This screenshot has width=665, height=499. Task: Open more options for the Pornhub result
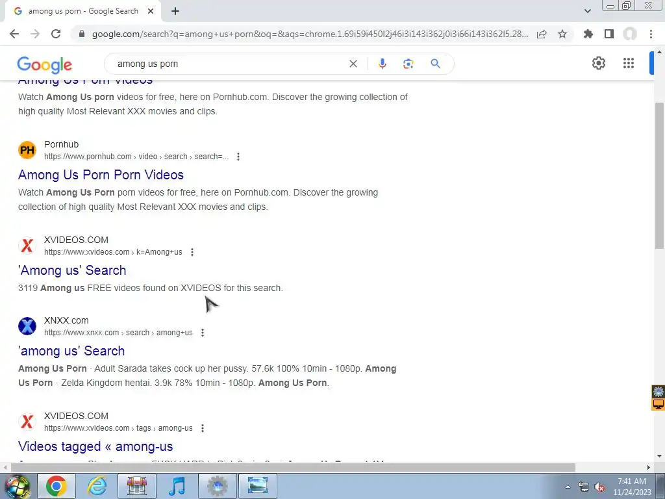point(238,157)
